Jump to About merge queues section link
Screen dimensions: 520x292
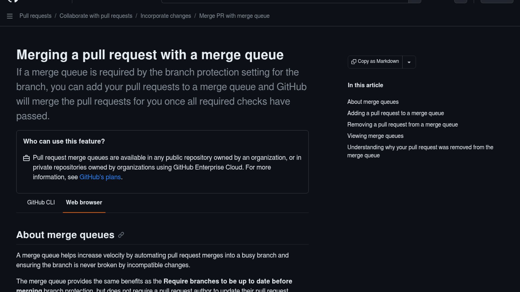tap(373, 102)
